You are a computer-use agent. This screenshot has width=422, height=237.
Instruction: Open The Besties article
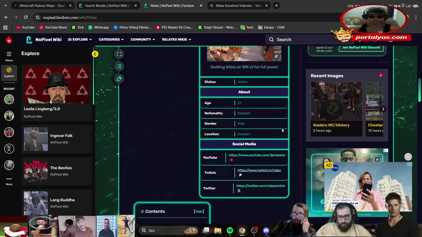[57, 171]
